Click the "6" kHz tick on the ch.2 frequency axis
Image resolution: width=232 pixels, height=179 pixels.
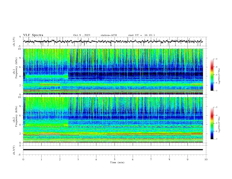click(x=21, y=116)
